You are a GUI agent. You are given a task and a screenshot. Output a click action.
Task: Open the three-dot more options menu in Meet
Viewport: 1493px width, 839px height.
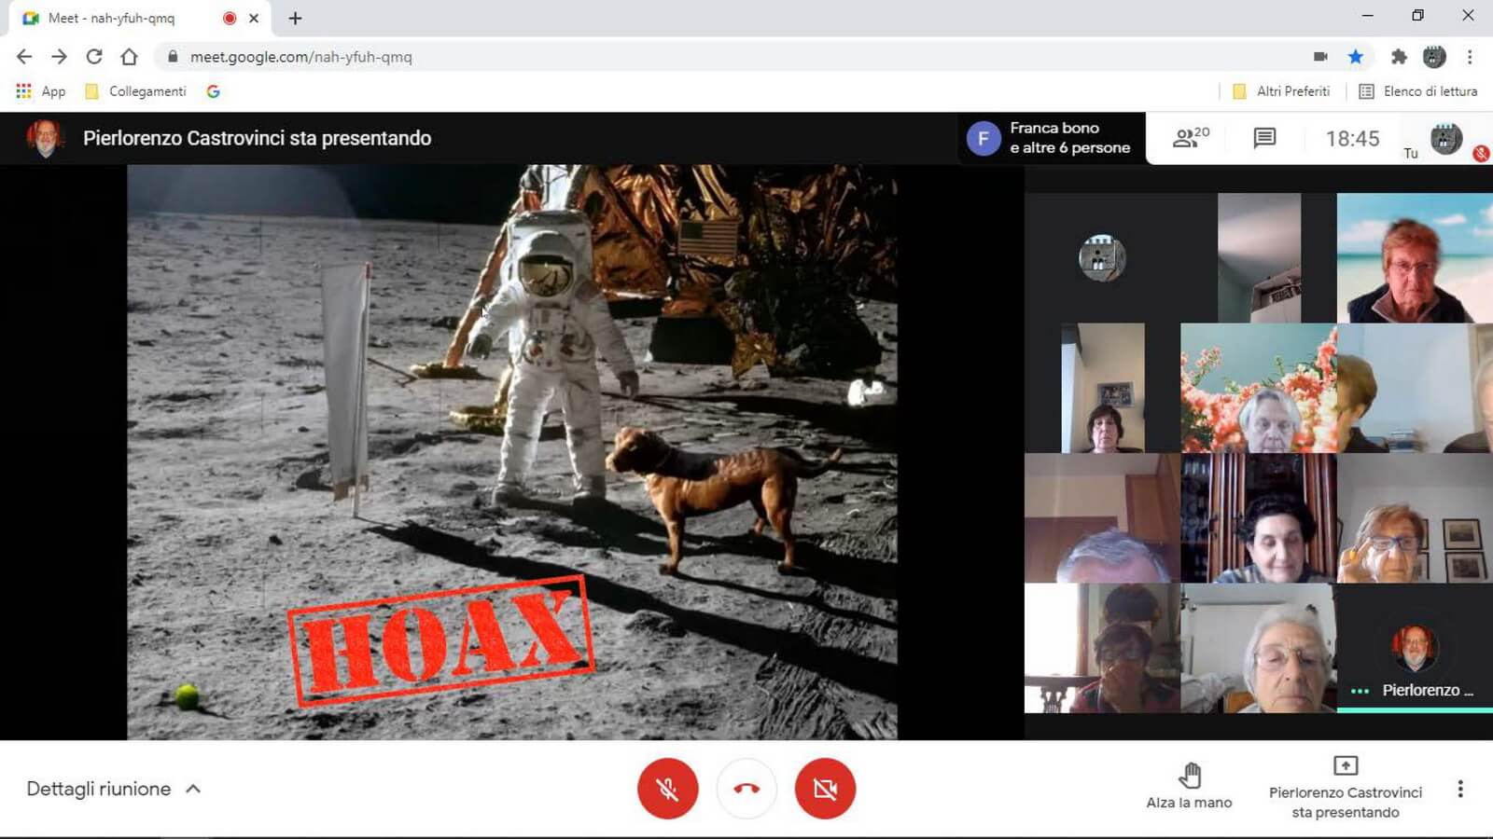click(1460, 789)
